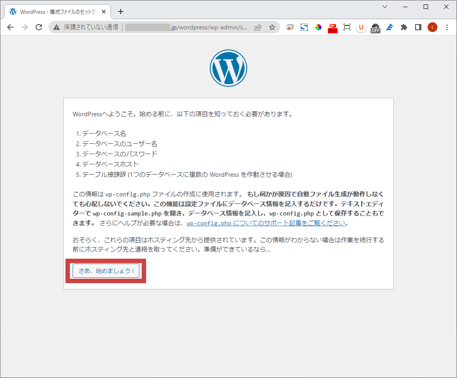457x378 pixels.
Task: Click the テーブル接頭辞 list item
Action: [187, 175]
